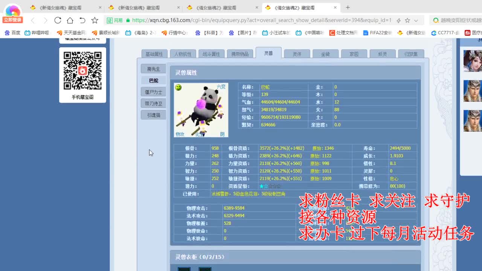Click the browser back arrow

click(x=33, y=20)
